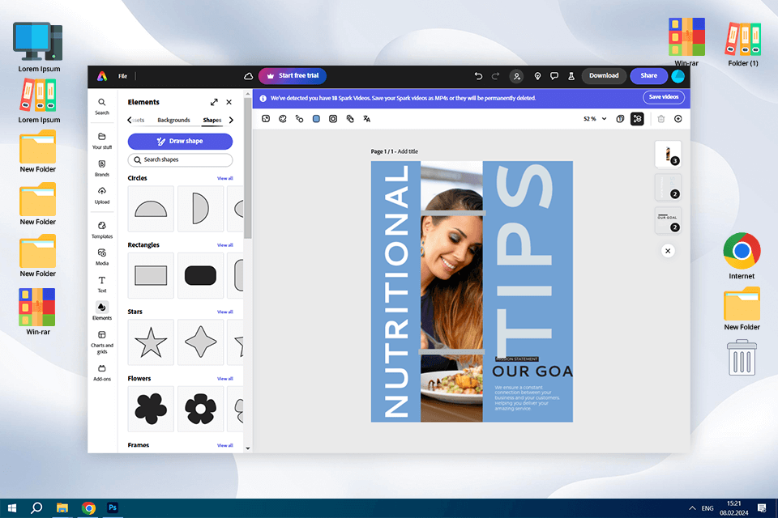Open the Search panel in sidebar
The image size is (778, 518).
(102, 106)
